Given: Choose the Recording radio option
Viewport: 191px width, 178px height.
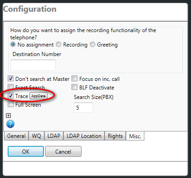Looking at the screenshot, I should point(58,44).
